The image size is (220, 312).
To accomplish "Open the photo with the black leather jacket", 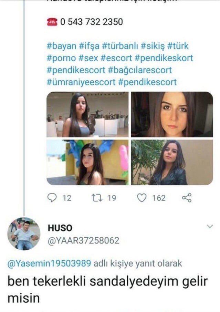I will point(172,162).
